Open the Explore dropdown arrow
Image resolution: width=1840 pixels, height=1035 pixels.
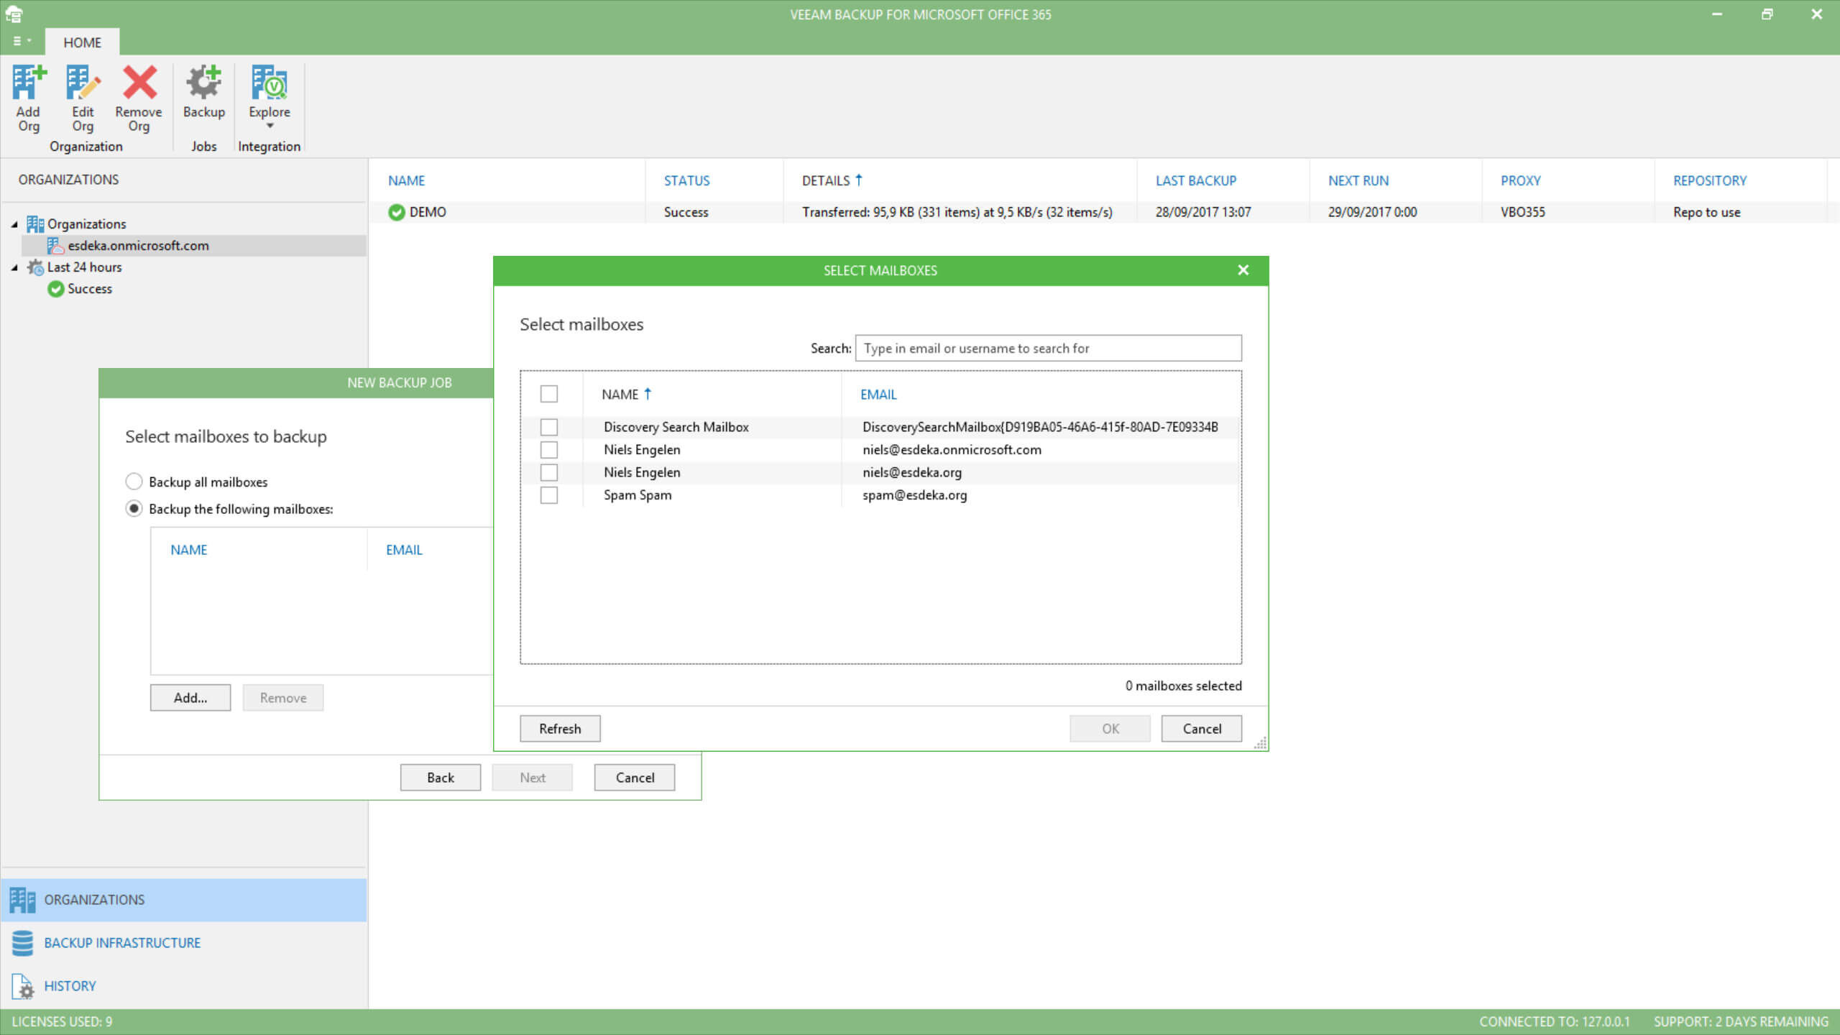tap(270, 126)
